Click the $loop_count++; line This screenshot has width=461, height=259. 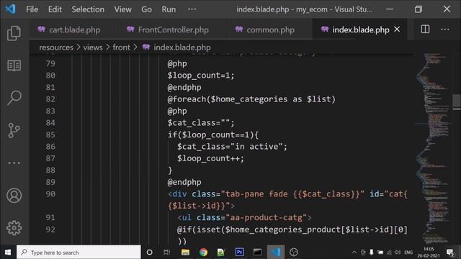(210, 158)
